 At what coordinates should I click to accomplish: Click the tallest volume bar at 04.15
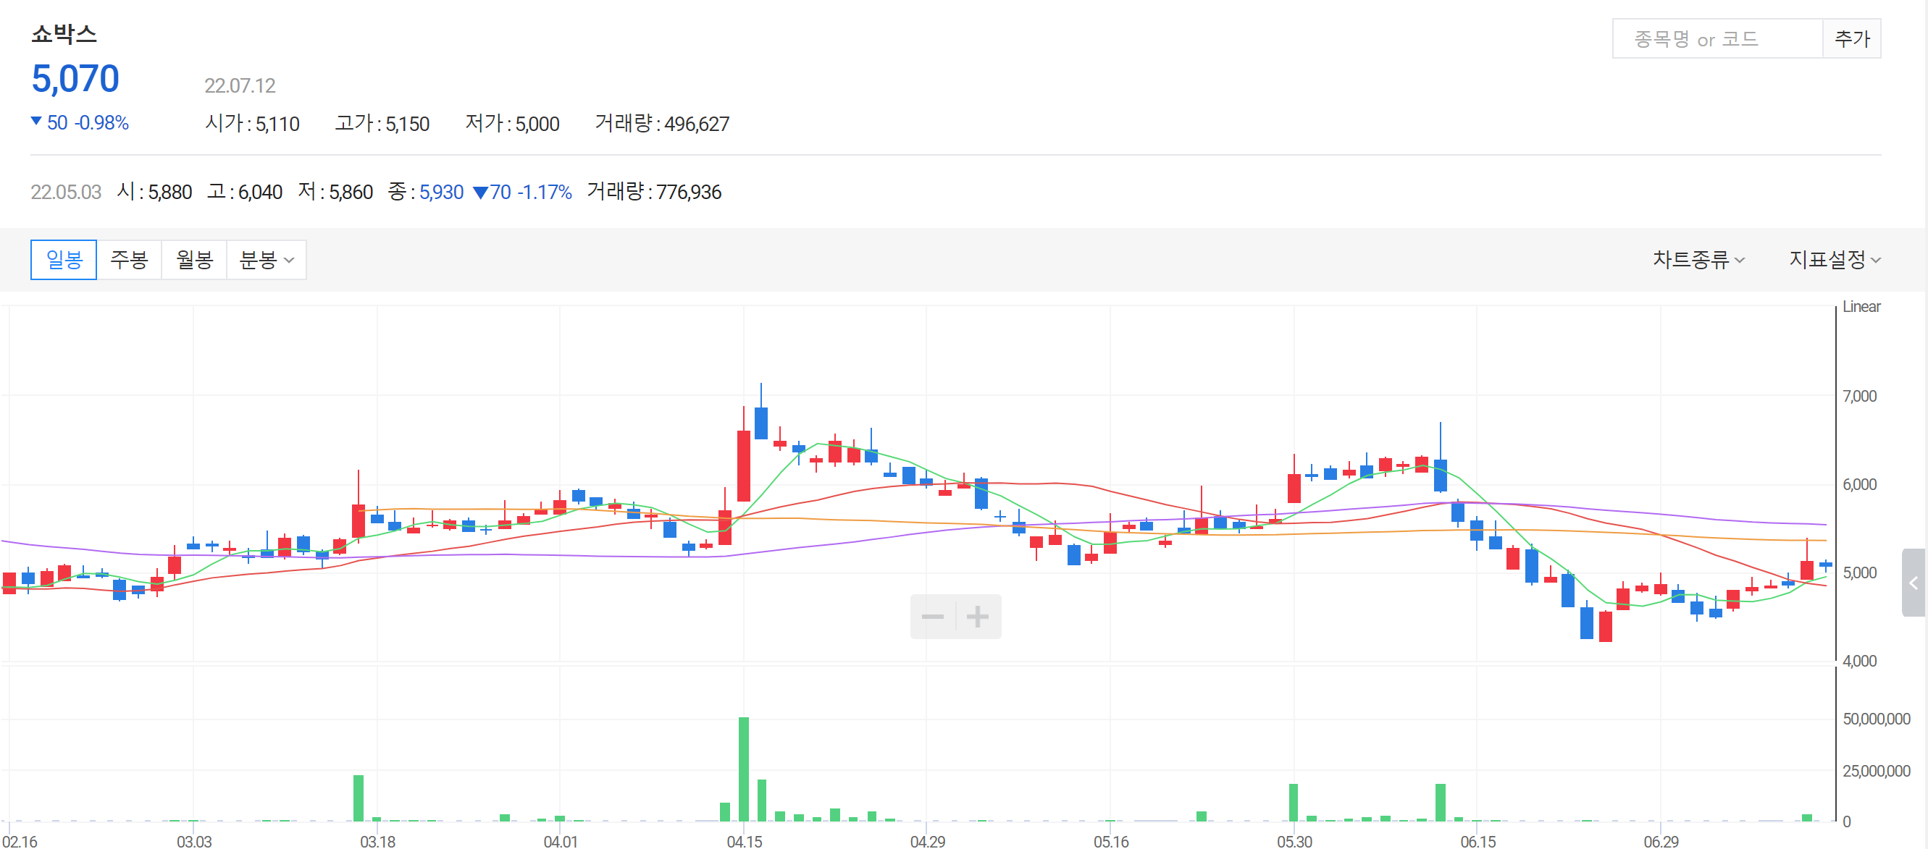743,769
